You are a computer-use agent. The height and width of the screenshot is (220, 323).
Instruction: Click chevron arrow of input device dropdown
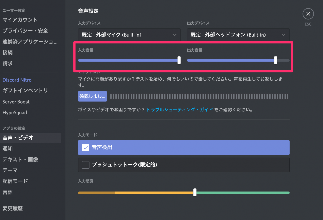tap(175, 35)
